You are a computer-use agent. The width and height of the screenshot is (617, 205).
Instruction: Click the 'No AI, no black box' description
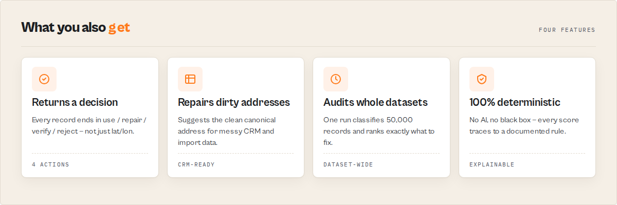point(524,125)
